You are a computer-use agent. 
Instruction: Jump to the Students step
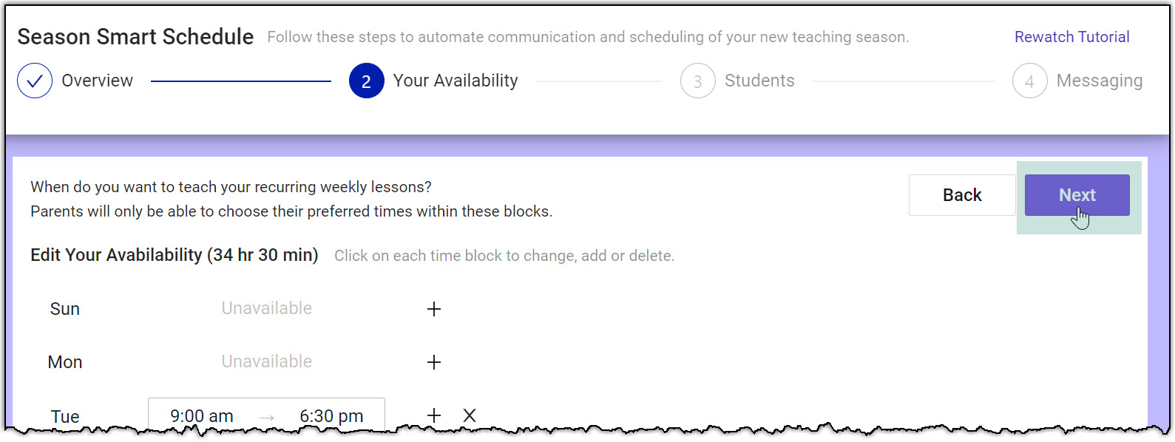[x=759, y=81]
